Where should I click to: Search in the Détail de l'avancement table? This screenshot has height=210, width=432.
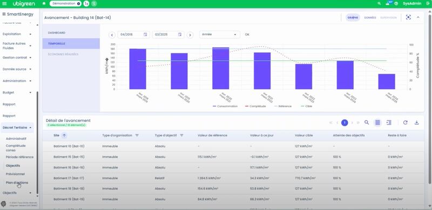tap(367, 123)
